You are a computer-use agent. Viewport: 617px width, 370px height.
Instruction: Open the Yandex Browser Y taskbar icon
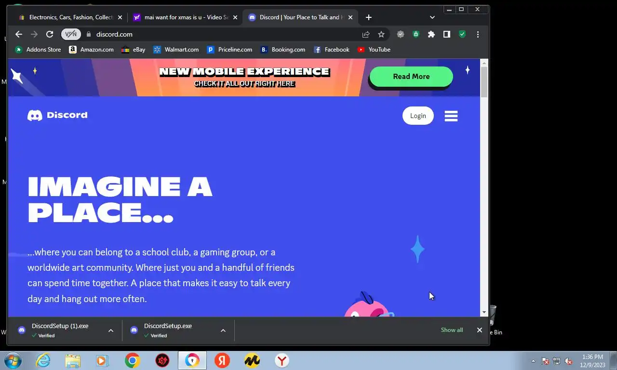282,360
